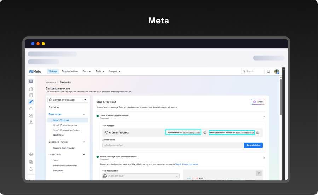Click the WhatsApp icon beside +1 (555) 189-2642
This screenshot has height=195, width=318.
106,133
